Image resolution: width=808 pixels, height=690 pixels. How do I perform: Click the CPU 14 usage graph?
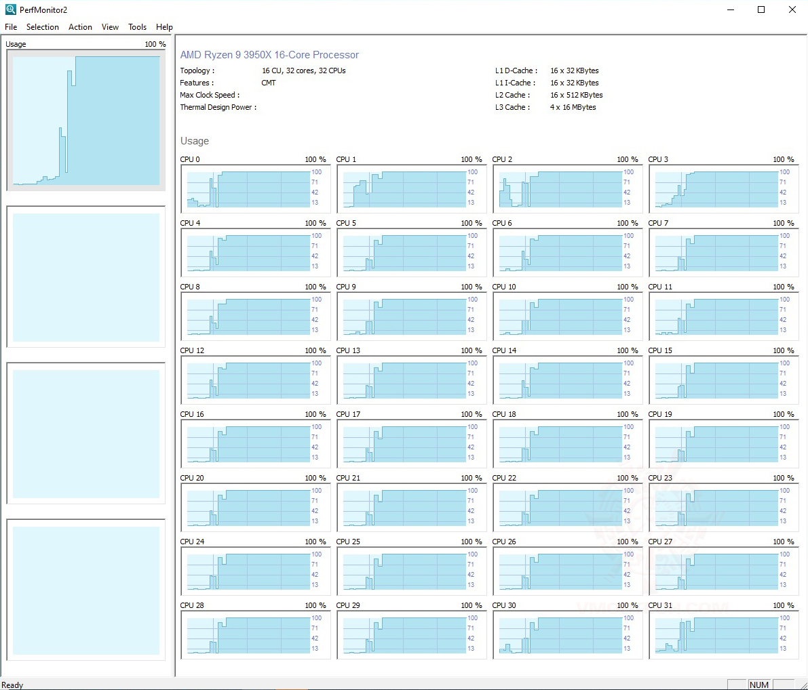[568, 380]
